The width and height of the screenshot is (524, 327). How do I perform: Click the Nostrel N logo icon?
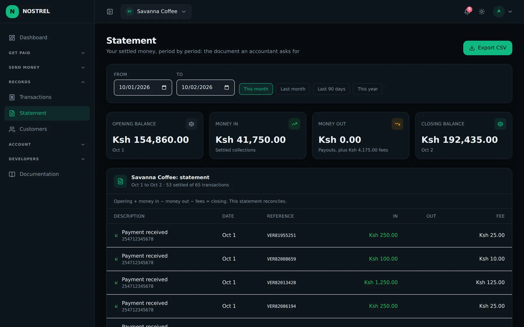click(12, 11)
